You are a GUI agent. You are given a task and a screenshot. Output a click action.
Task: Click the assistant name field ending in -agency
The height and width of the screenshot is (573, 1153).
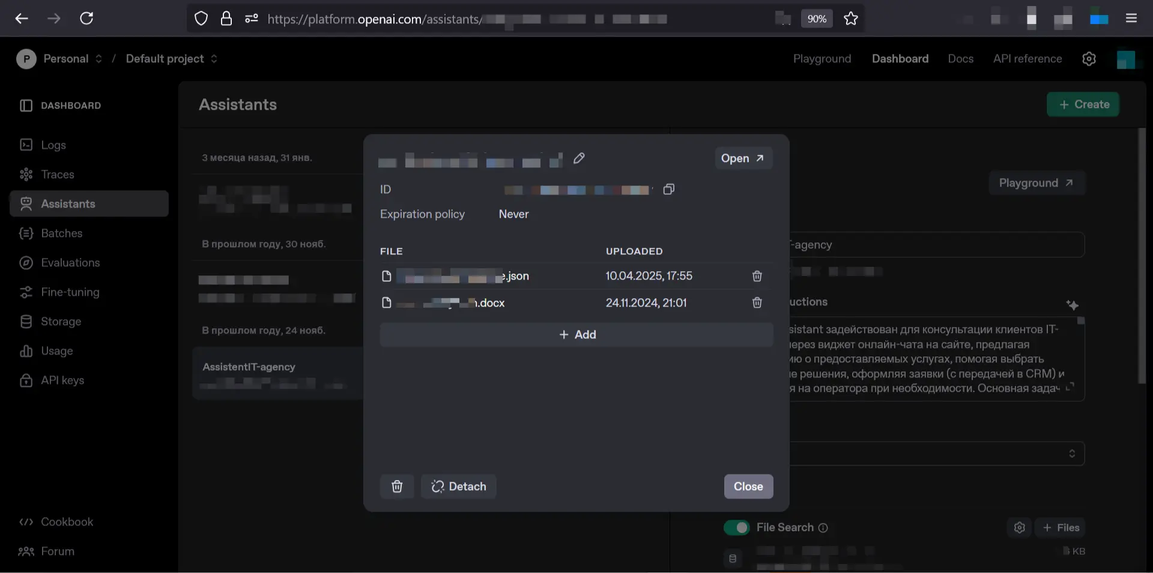937,245
